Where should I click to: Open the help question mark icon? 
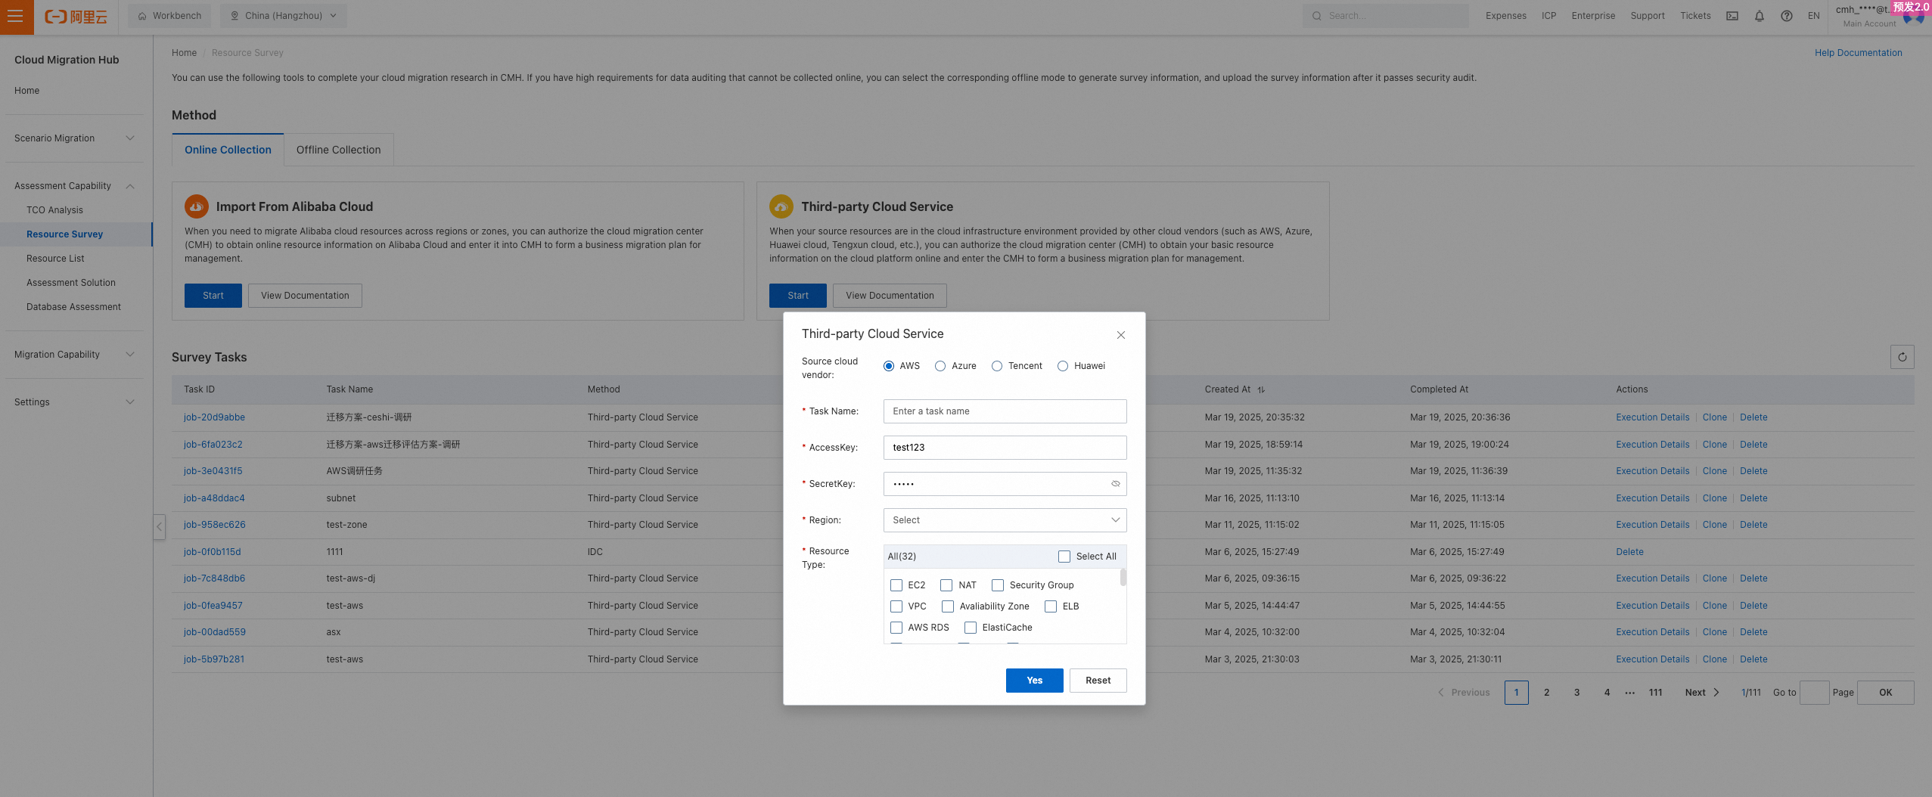(x=1786, y=16)
